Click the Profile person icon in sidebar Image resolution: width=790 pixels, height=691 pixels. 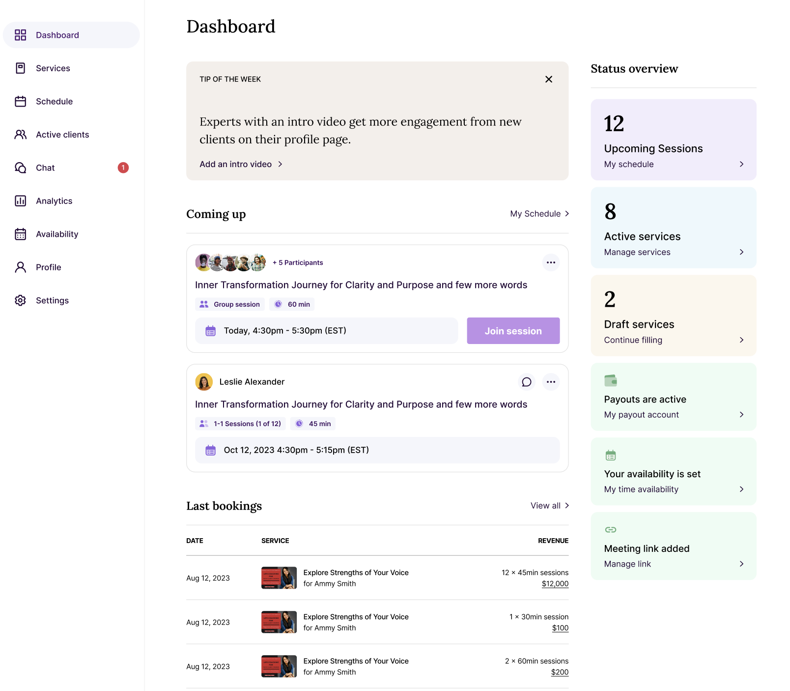[20, 267]
